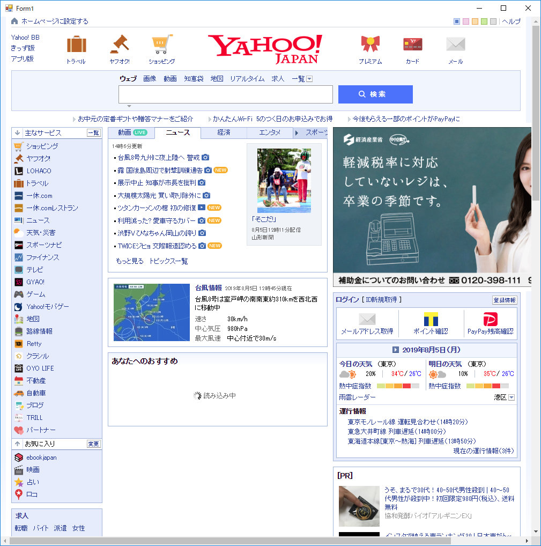
Task: Collapse the 主なサービス section arrow
Action: coord(17,133)
